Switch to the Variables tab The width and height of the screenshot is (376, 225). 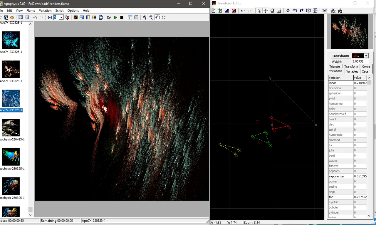tap(352, 71)
